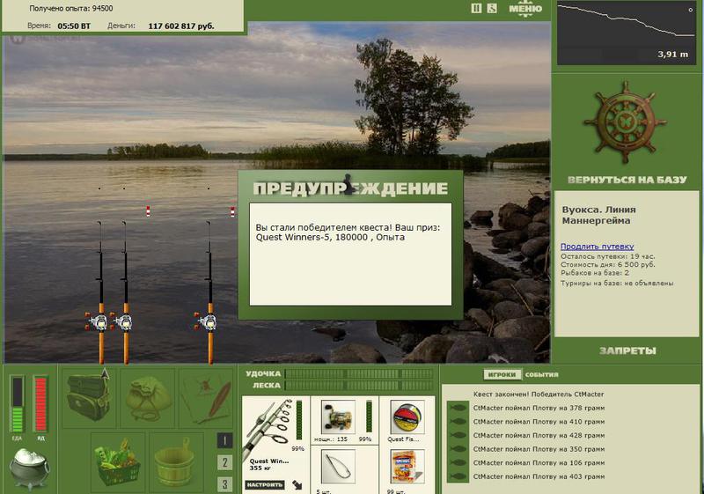Click 'Осталось путевки: 19 час.' text
This screenshot has width=704, height=494.
pos(608,256)
